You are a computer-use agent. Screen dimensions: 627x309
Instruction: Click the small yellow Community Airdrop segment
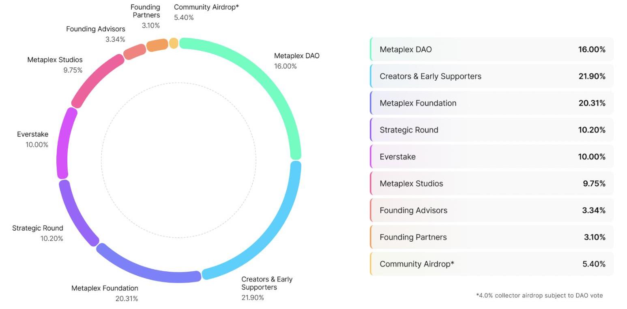point(174,43)
